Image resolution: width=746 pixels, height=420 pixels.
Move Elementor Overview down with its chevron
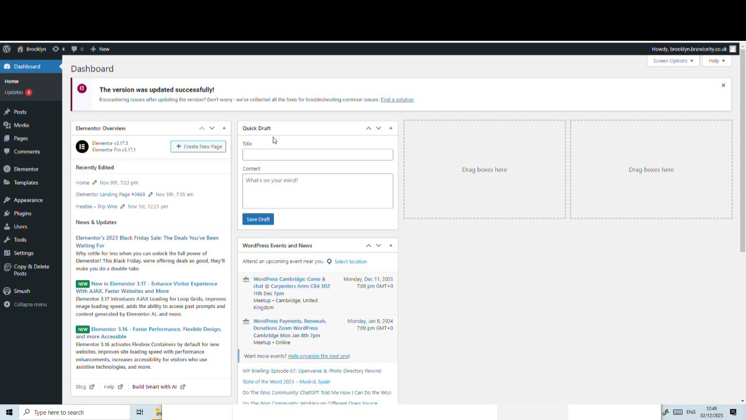pyautogui.click(x=212, y=128)
